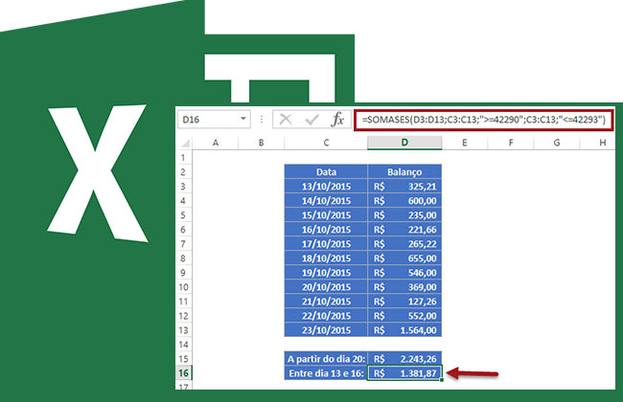Select balance cell R$ 1.564,00
This screenshot has width=623, height=402.
404,330
